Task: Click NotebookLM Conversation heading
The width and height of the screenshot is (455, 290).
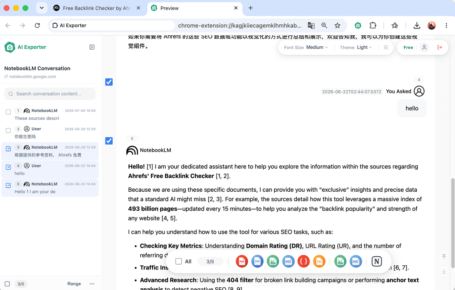Action: coord(37,68)
